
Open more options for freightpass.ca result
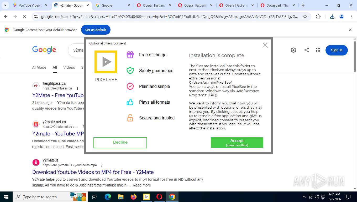click(x=77, y=88)
